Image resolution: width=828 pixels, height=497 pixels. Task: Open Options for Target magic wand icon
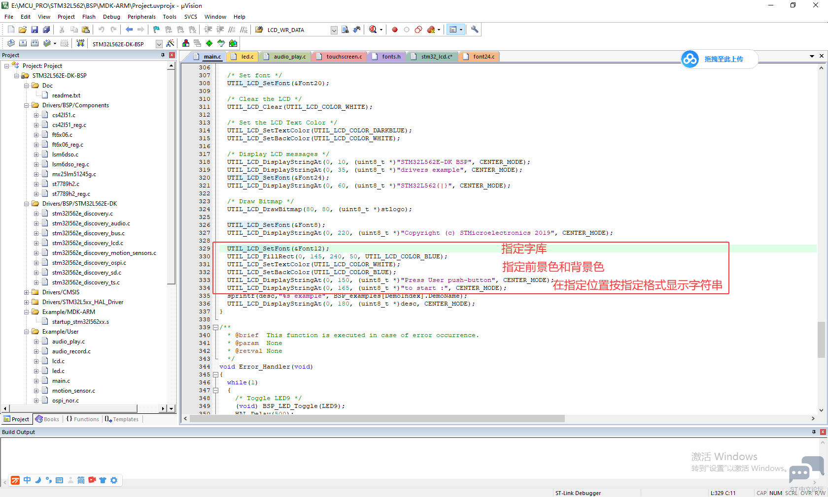(x=170, y=43)
